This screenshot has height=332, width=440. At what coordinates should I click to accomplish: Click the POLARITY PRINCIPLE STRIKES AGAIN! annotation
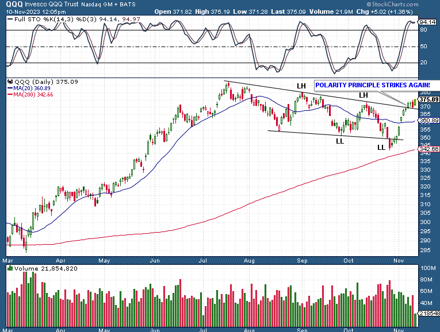pyautogui.click(x=373, y=85)
